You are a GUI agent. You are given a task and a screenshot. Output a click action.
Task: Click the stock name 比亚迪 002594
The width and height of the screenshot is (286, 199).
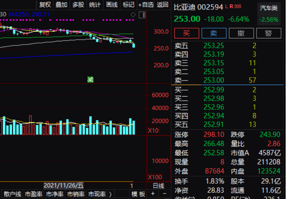[199, 7]
